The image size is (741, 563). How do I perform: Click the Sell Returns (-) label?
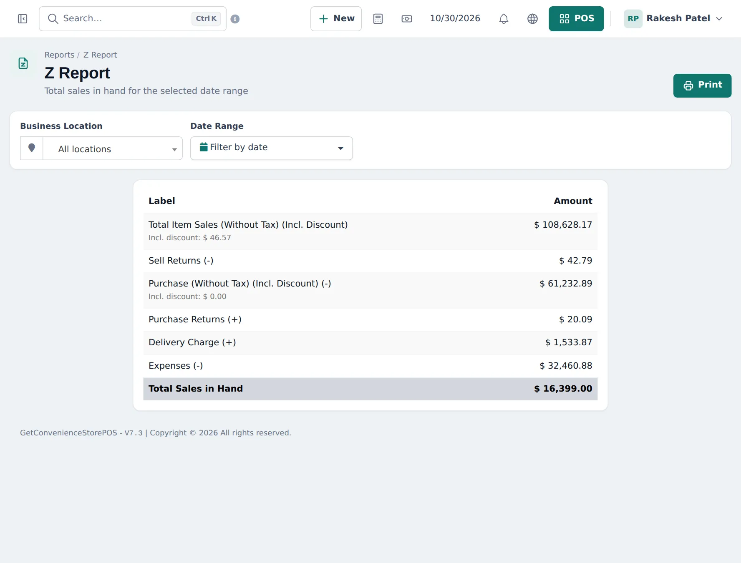pyautogui.click(x=181, y=260)
